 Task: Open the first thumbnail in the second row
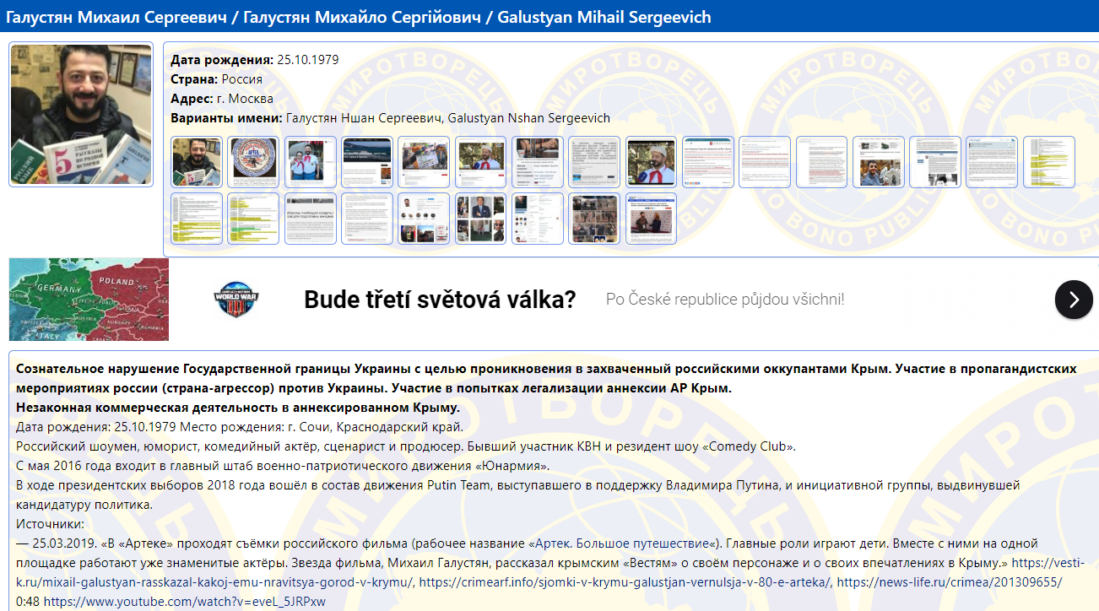[x=198, y=219]
